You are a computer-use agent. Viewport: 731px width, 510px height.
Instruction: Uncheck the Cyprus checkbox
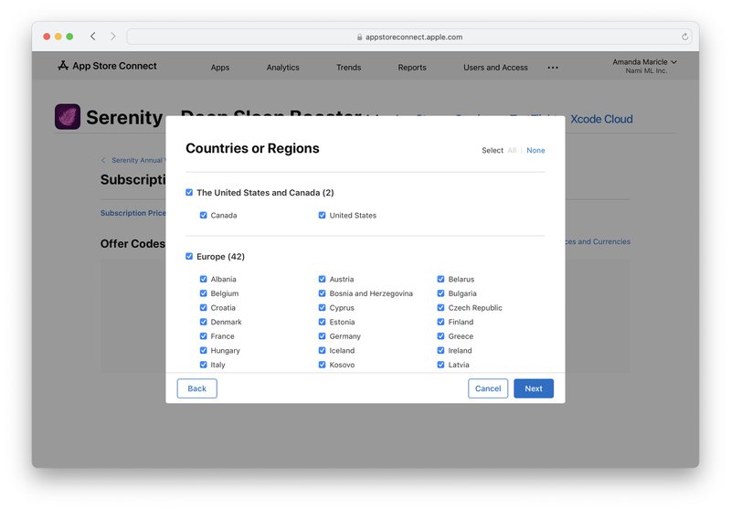pyautogui.click(x=323, y=307)
